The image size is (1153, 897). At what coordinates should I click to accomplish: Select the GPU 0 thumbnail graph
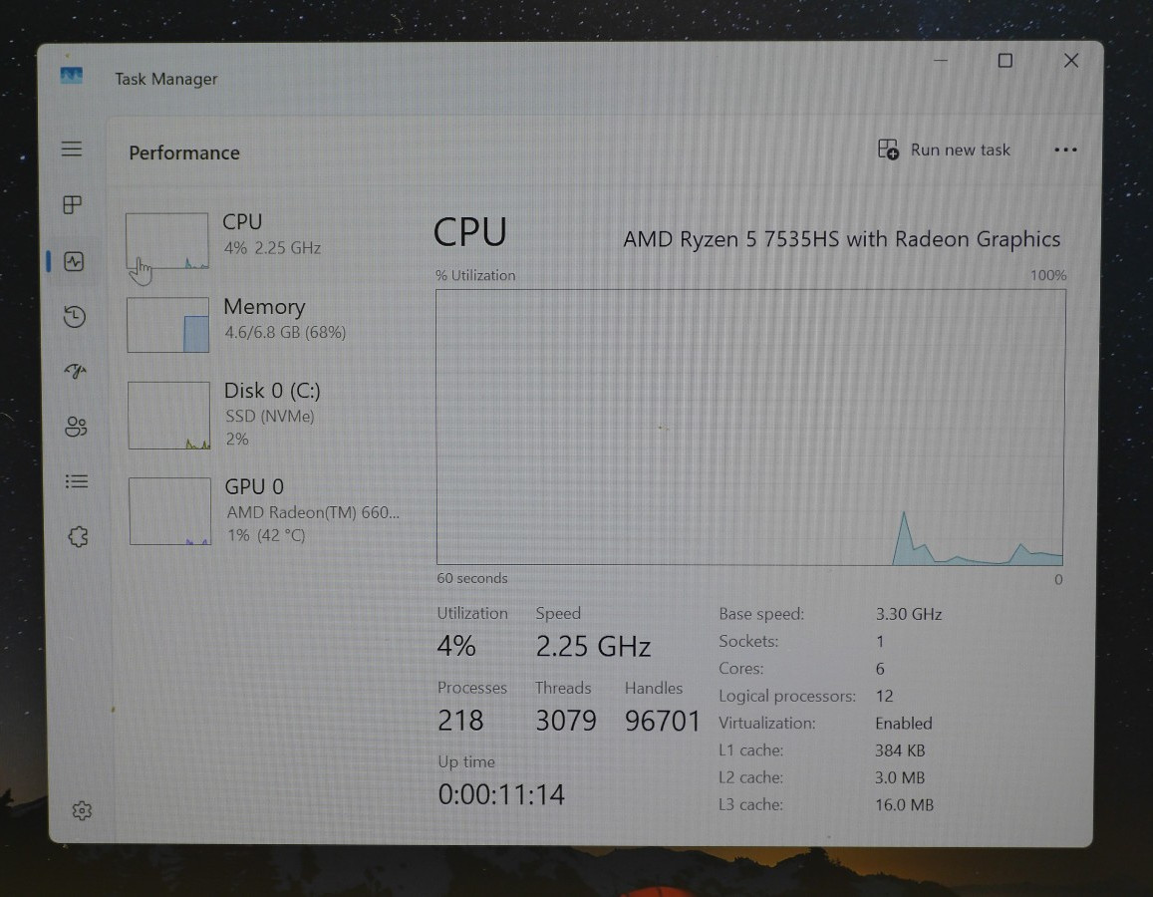(x=169, y=511)
